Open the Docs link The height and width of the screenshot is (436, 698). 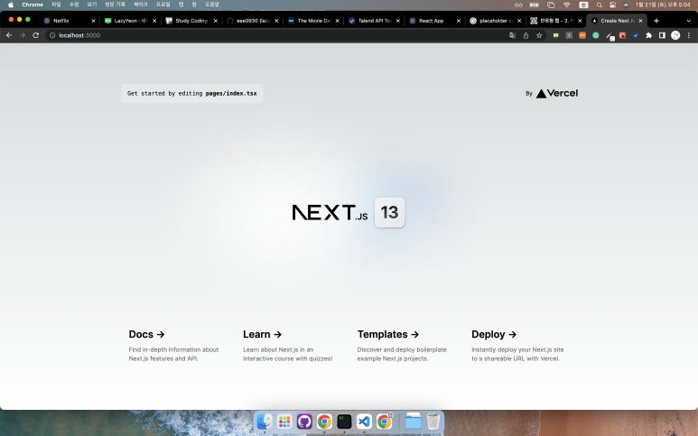point(146,334)
